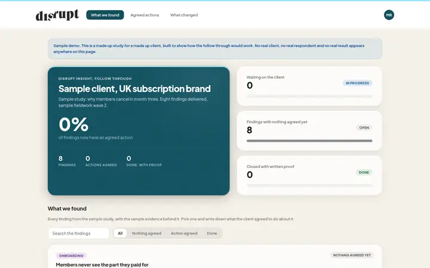Click the Findings with nothing agreed progress bar
Screen dimensions: 430x268
click(x=309, y=141)
